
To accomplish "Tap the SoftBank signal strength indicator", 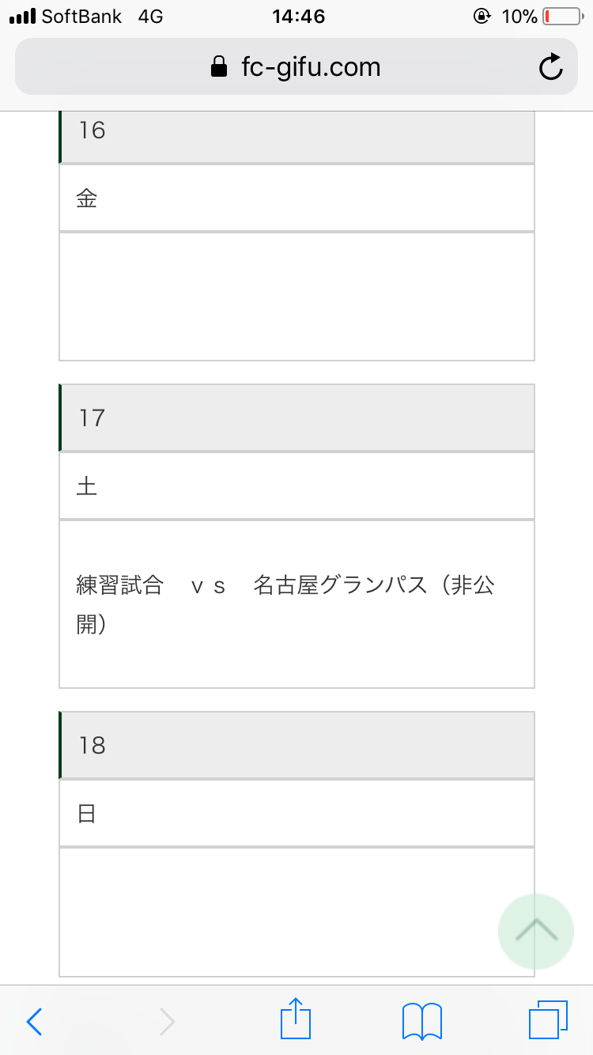I will pos(22,17).
